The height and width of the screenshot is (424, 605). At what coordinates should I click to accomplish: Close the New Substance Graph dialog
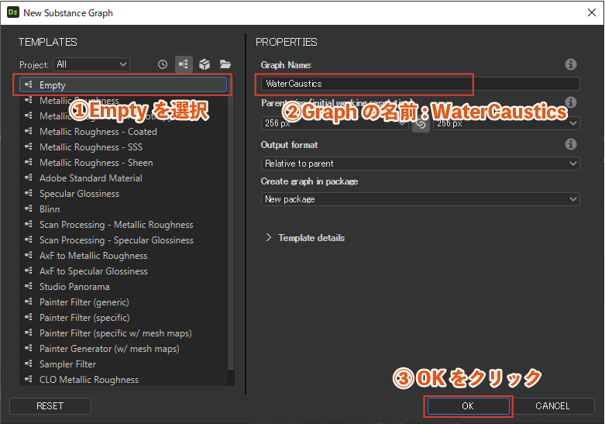[x=592, y=12]
